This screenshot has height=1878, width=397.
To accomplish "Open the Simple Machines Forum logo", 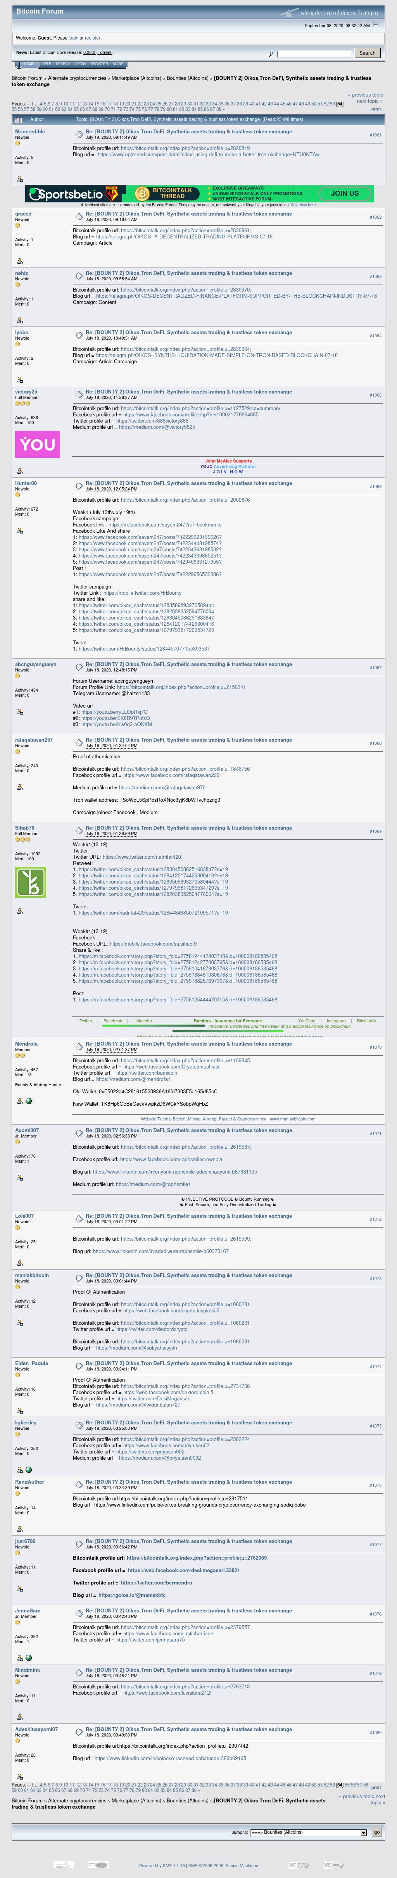I will click(330, 12).
